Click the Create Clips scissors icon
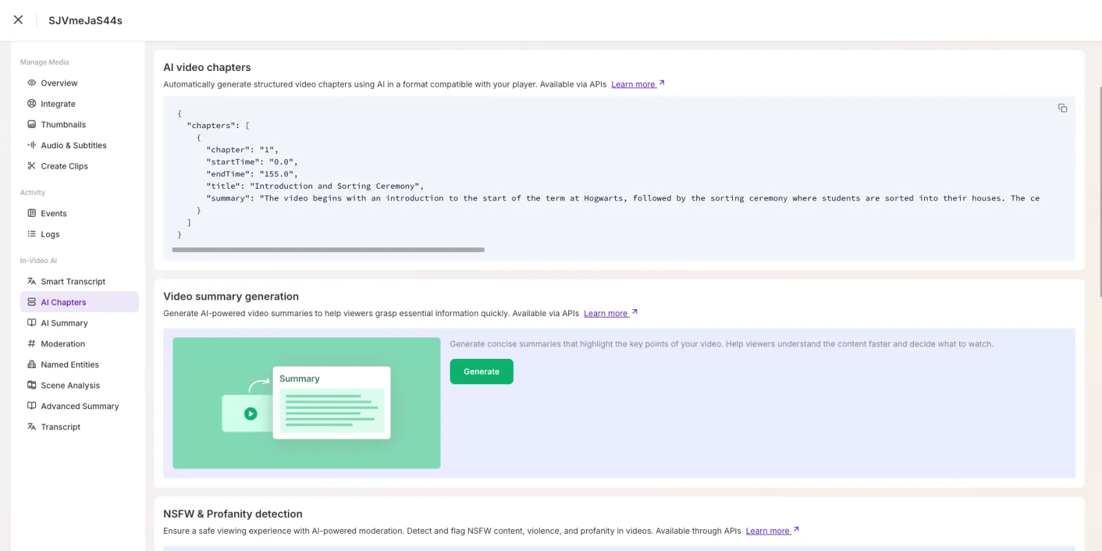The width and height of the screenshot is (1102, 551). [x=32, y=165]
